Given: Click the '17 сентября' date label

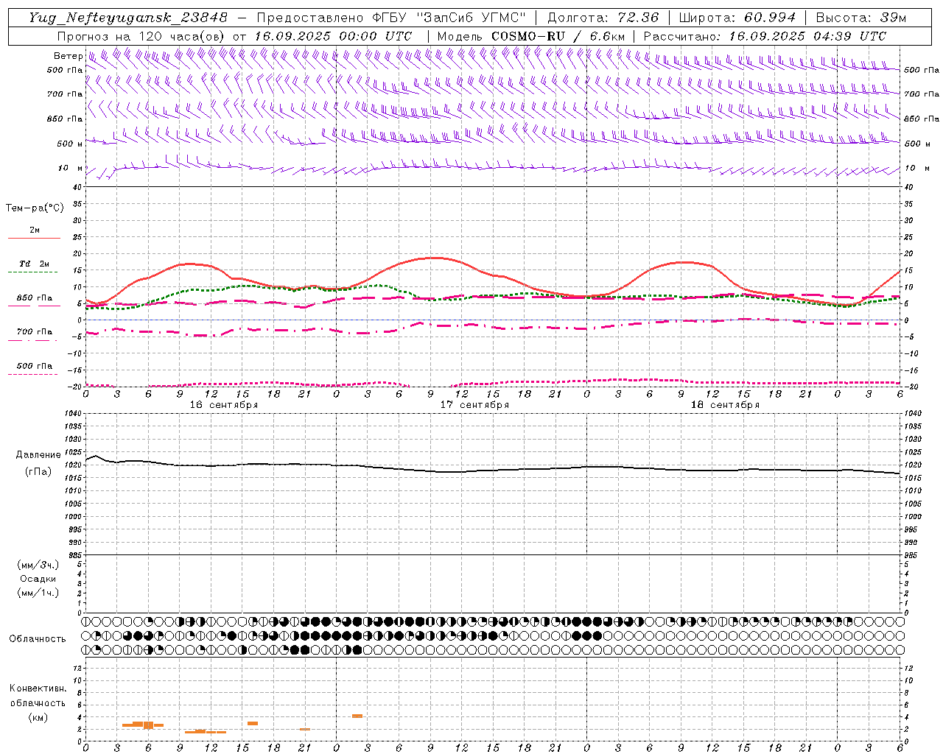Looking at the screenshot, I should pos(474,405).
